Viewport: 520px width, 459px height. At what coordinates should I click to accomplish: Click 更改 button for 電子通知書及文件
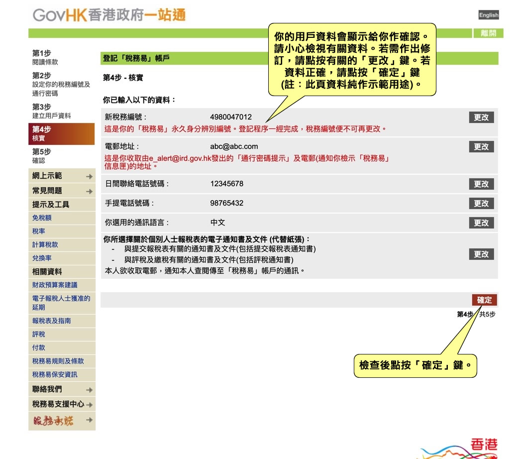(481, 254)
